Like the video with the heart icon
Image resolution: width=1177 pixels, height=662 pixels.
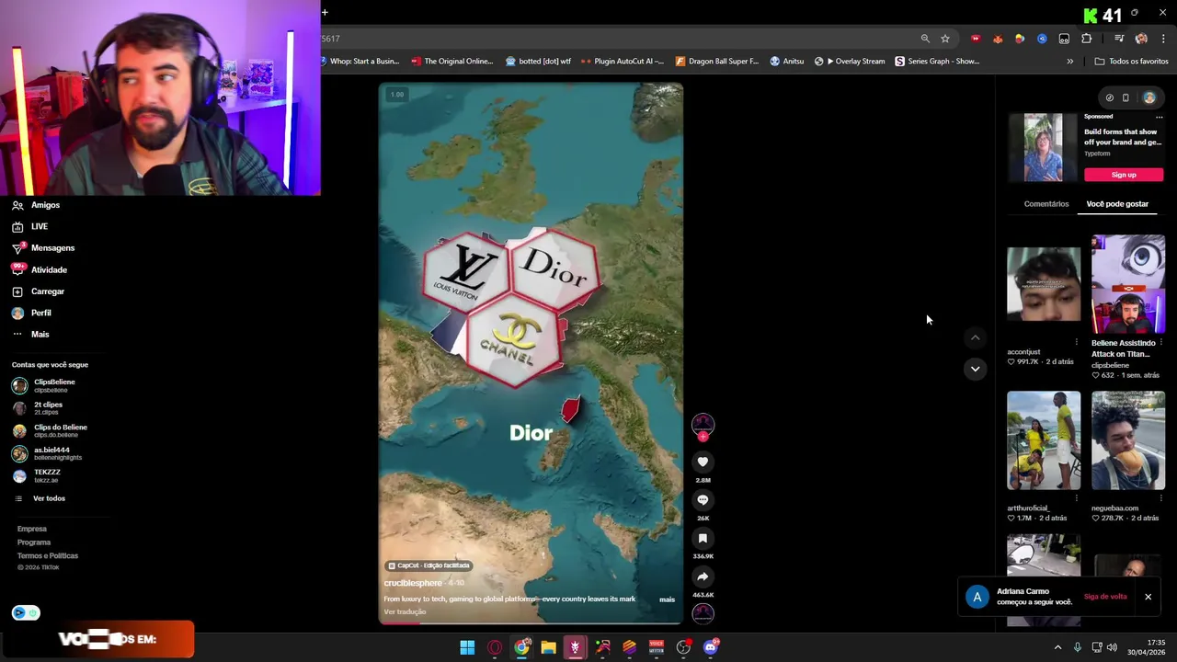coord(703,462)
